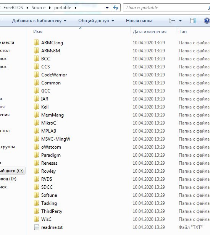The height and width of the screenshot is (235, 210).
Task: Sort by the Дата изменения column header
Action: pos(150,32)
